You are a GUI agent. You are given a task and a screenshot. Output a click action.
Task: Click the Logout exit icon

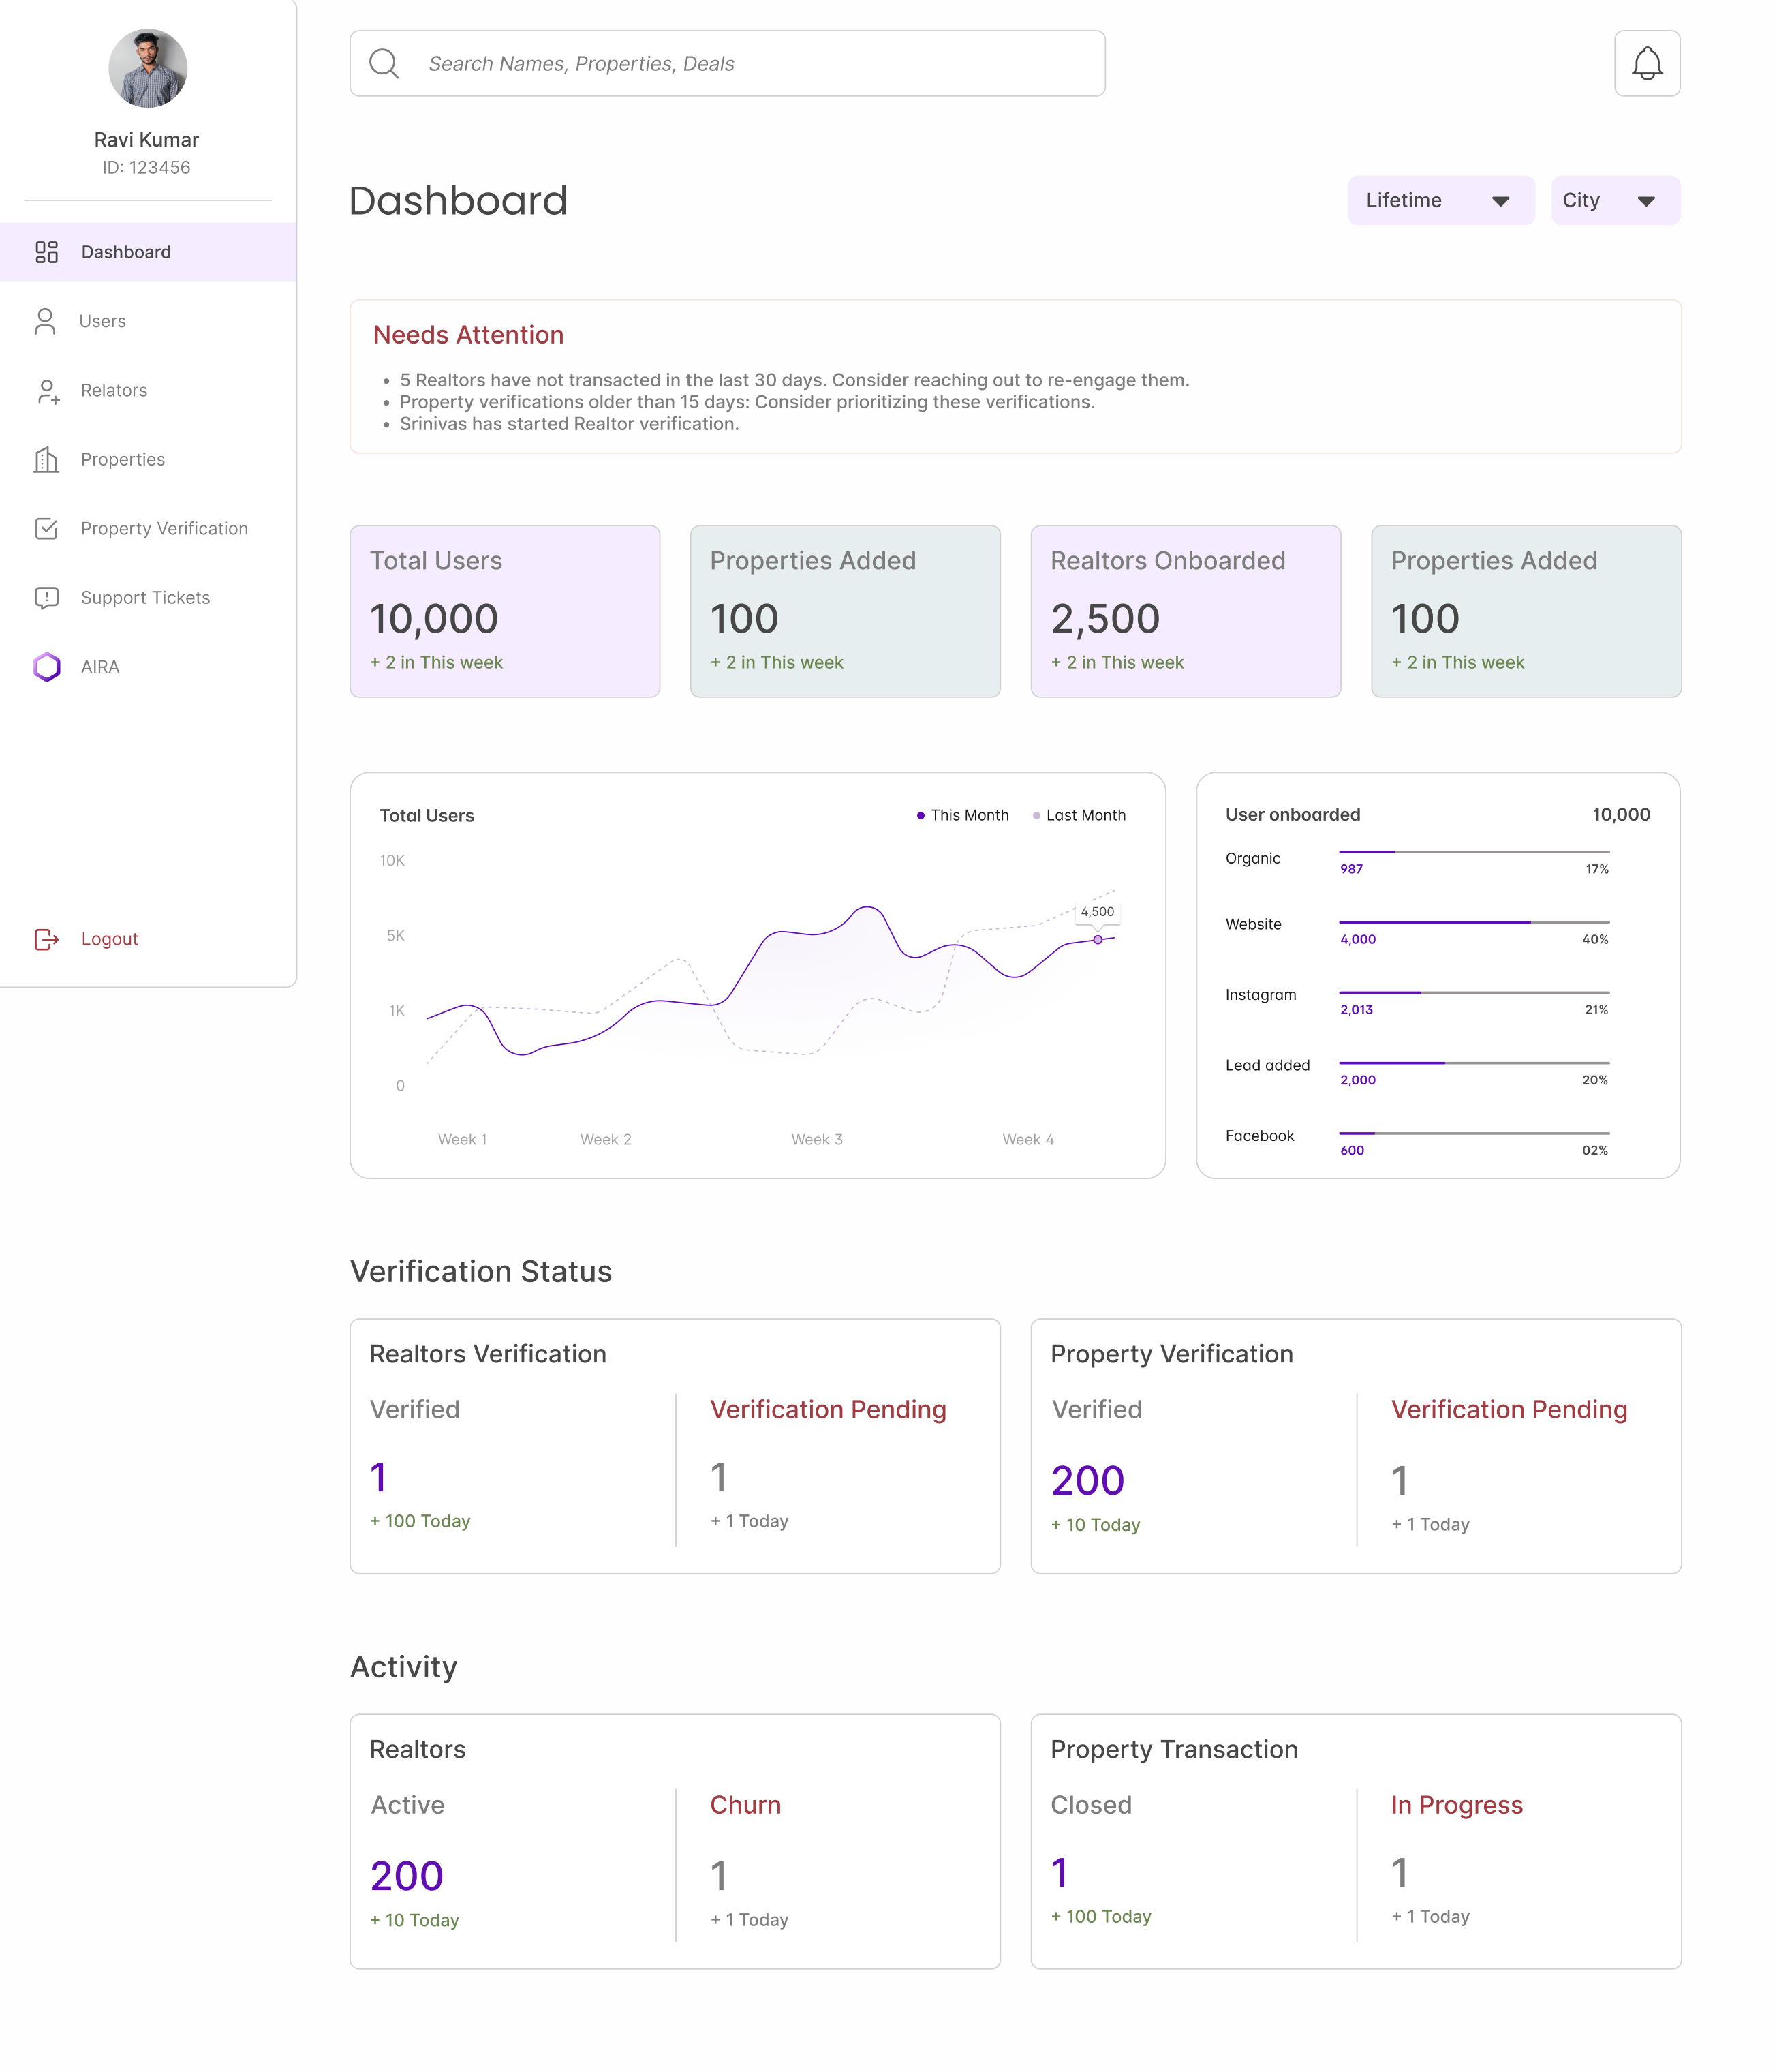pos(46,939)
